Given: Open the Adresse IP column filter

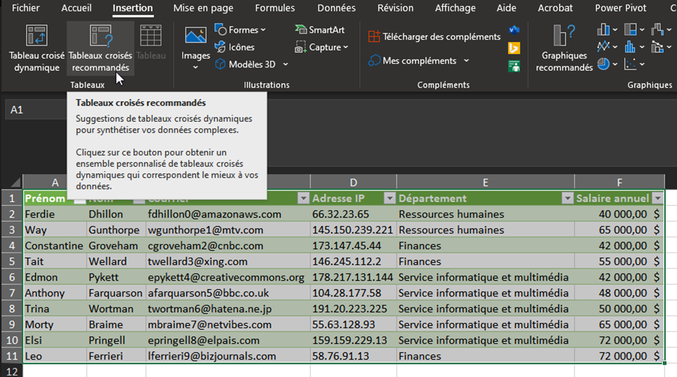Looking at the screenshot, I should tap(390, 198).
